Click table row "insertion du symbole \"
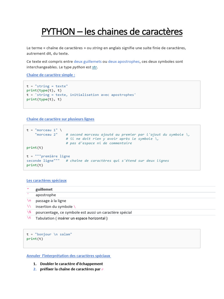224x299 pixels. tap(121, 206)
